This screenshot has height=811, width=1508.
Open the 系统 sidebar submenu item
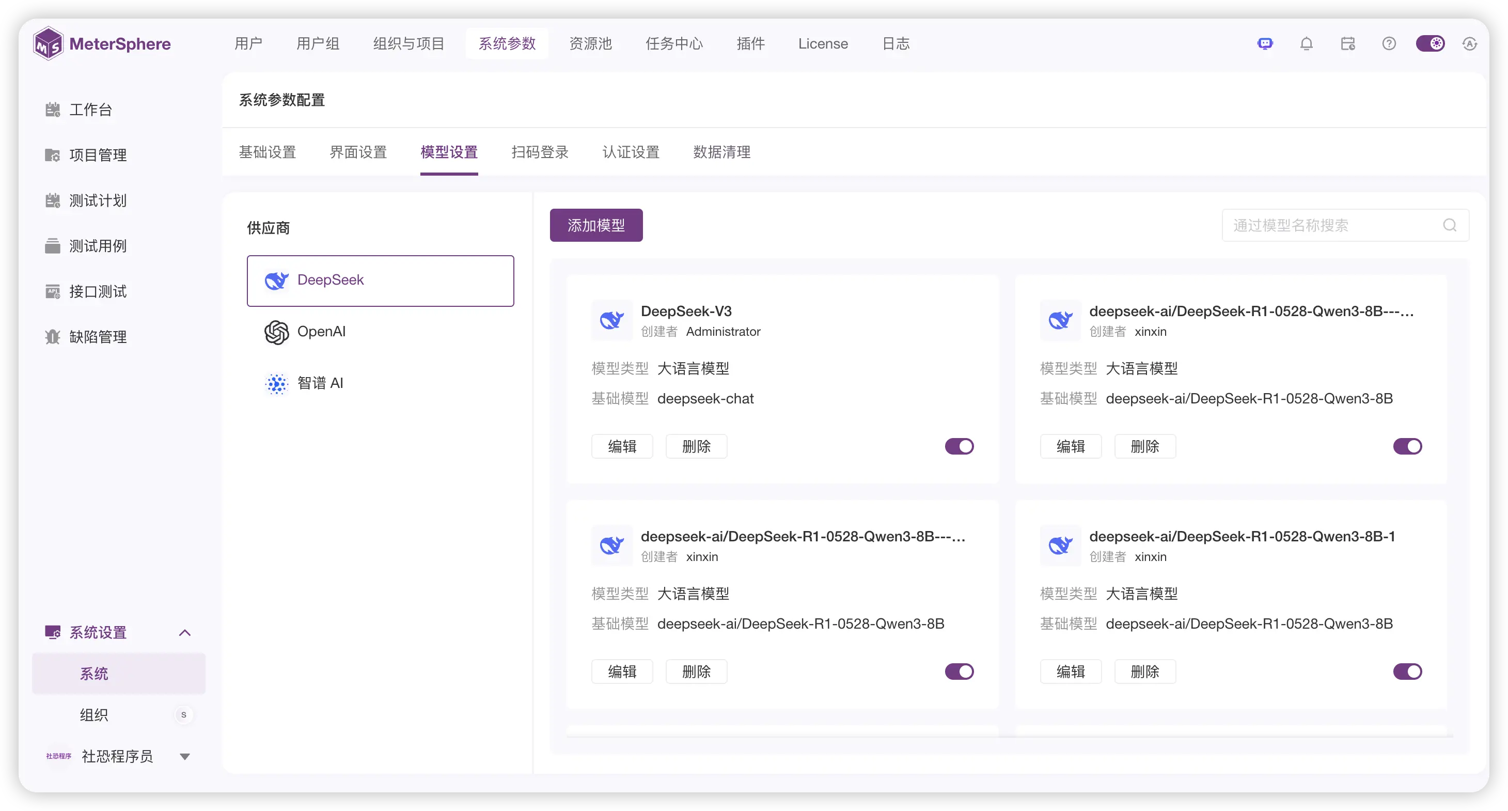119,674
